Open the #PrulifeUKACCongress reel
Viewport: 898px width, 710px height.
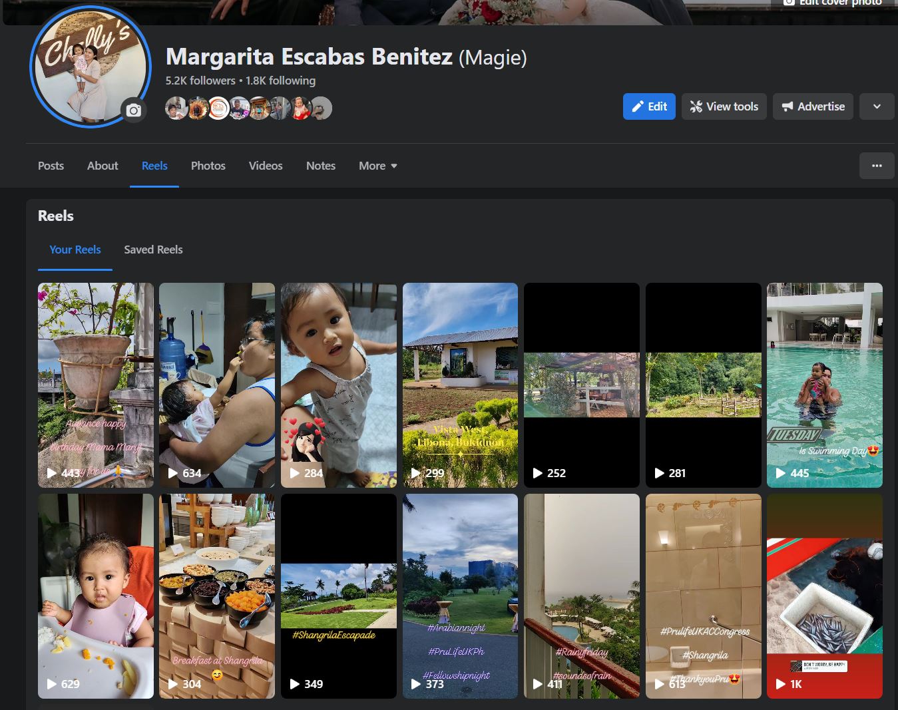(704, 596)
